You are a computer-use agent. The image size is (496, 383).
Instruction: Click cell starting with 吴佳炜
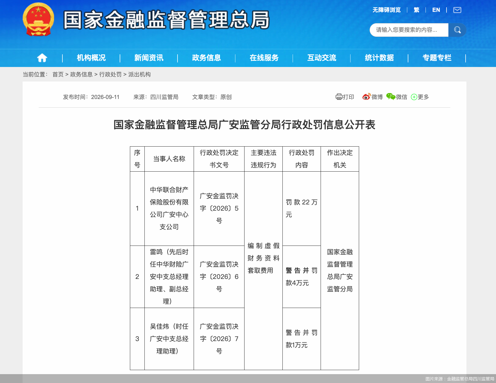[x=169, y=339]
